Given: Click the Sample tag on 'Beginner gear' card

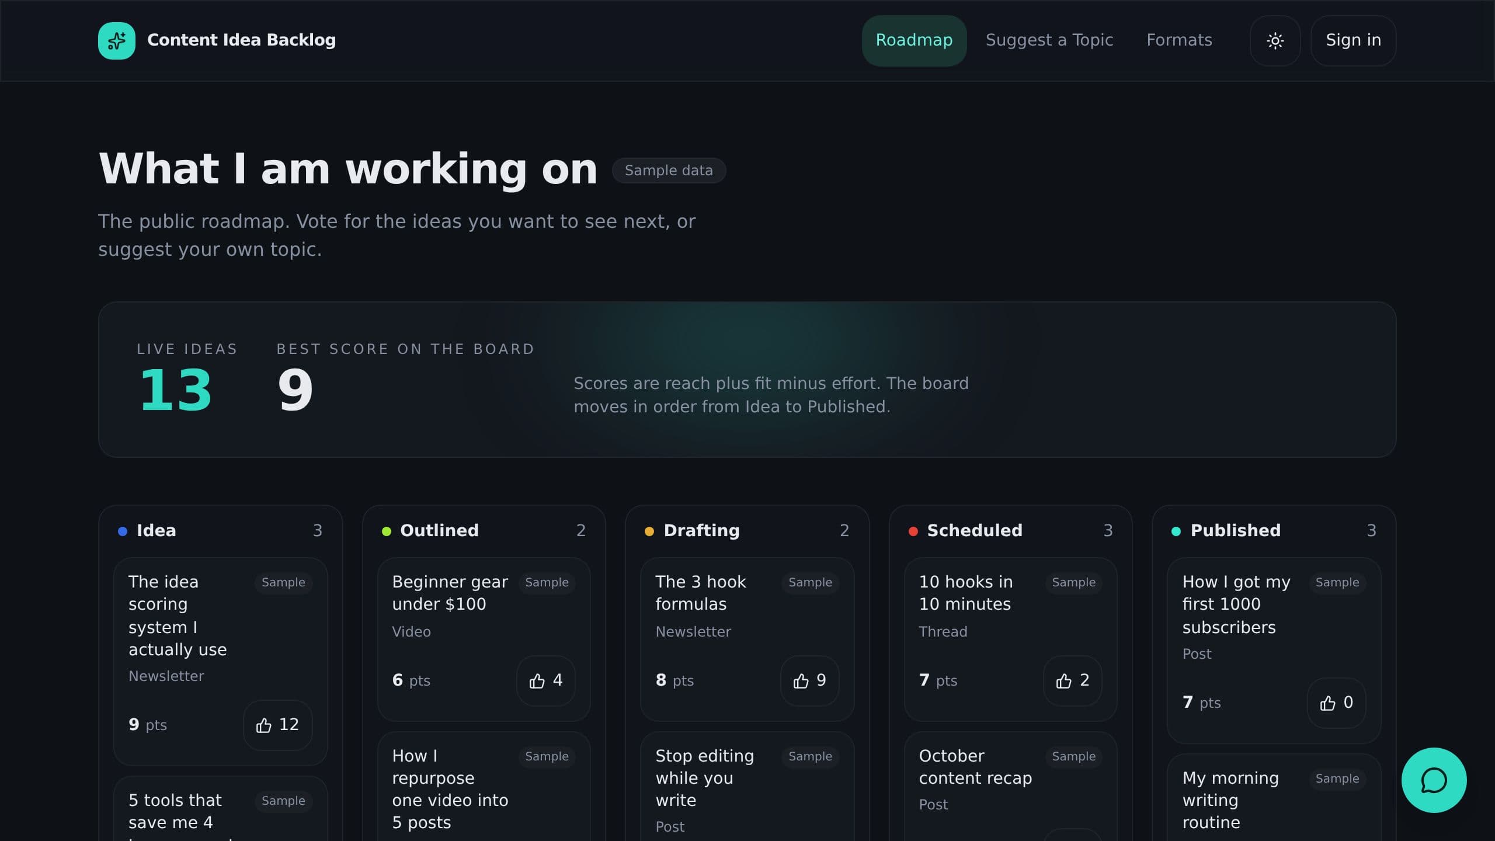Looking at the screenshot, I should point(547,582).
